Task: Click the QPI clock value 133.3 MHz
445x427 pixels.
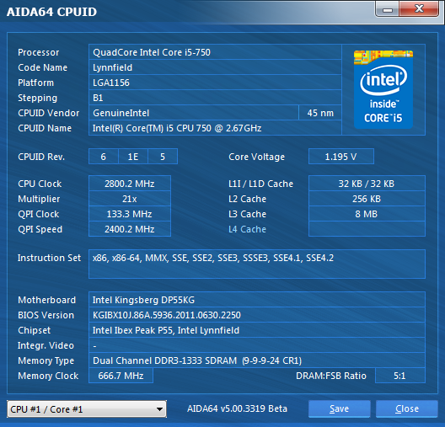Action: (130, 214)
